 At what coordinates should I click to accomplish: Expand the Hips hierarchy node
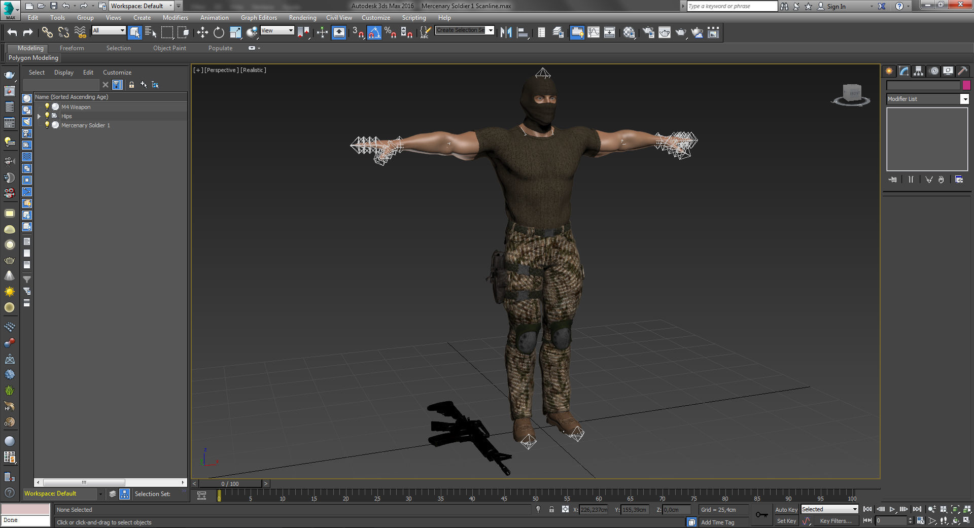(39, 116)
